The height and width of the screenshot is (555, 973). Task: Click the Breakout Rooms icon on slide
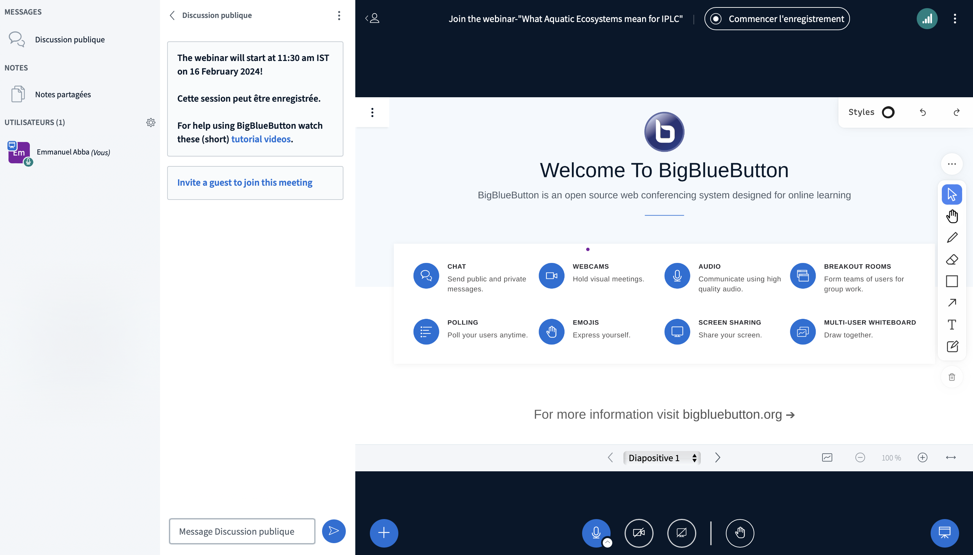click(802, 275)
